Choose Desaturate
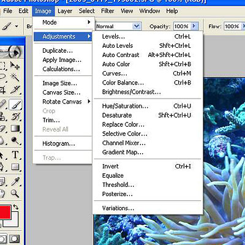 click(x=148, y=115)
